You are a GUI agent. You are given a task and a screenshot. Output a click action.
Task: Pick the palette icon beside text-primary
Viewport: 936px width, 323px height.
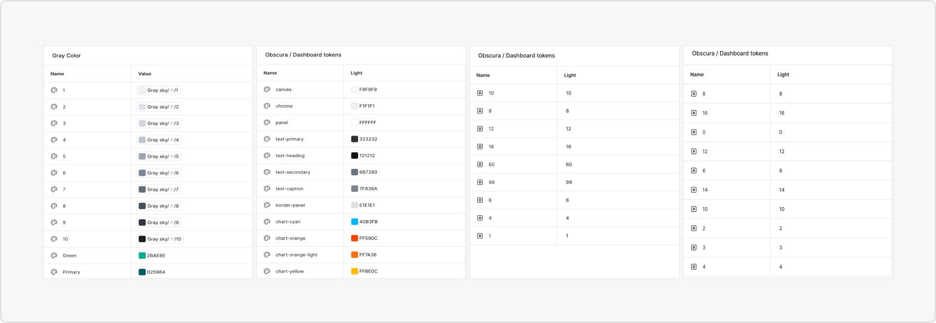point(267,139)
